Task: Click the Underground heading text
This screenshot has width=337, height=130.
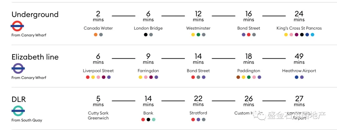Action: click(x=35, y=15)
